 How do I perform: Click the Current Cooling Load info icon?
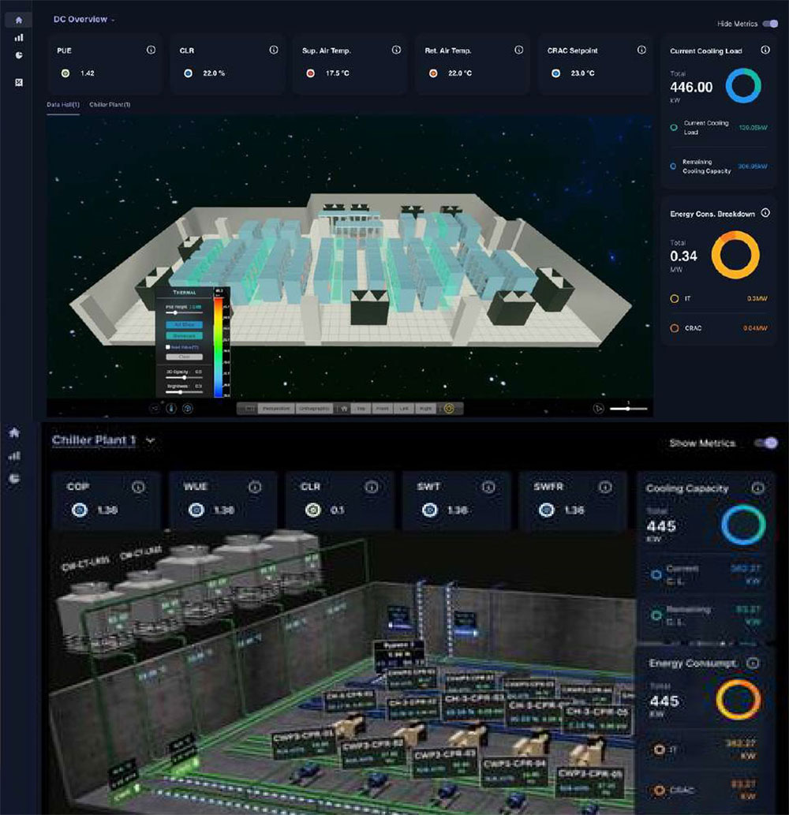[765, 50]
